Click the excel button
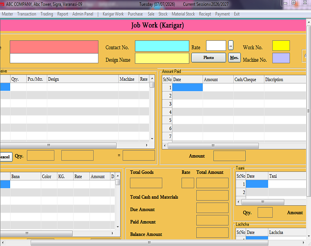311x246 pixels. (x=6, y=157)
